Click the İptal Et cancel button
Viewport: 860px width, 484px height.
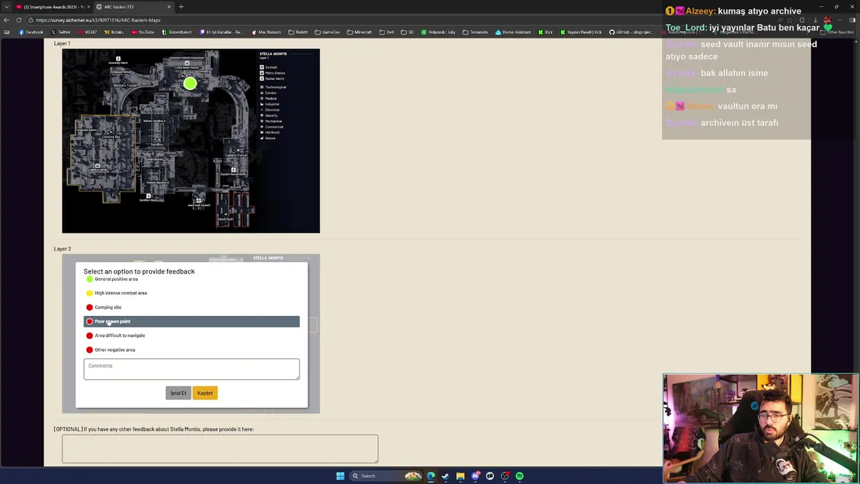(x=178, y=393)
